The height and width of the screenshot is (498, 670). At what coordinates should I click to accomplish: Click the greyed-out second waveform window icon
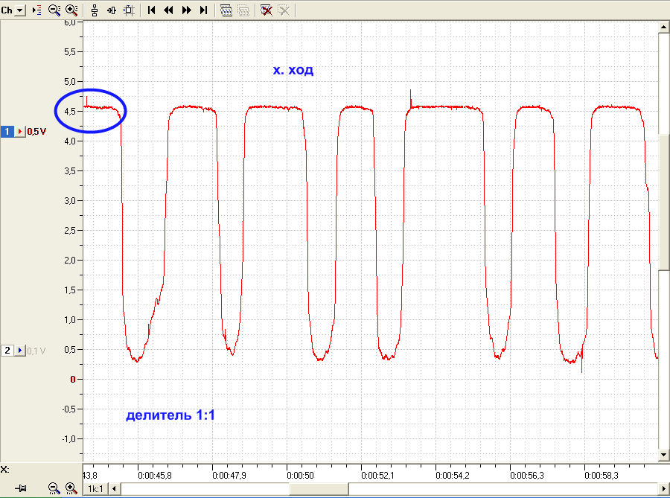coord(243,10)
